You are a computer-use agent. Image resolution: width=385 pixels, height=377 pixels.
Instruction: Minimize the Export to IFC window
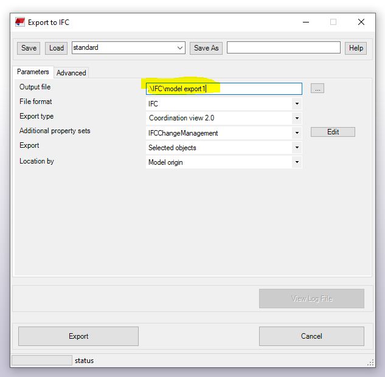point(306,22)
